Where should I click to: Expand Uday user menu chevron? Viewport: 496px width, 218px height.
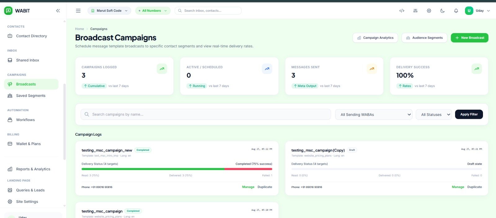(489, 11)
